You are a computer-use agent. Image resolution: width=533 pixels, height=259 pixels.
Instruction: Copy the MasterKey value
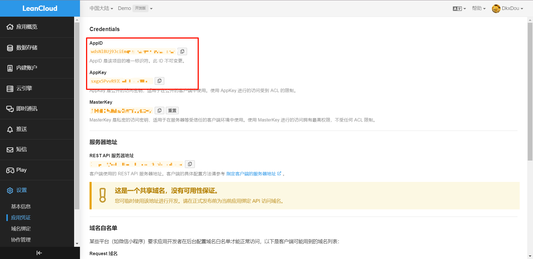click(159, 110)
